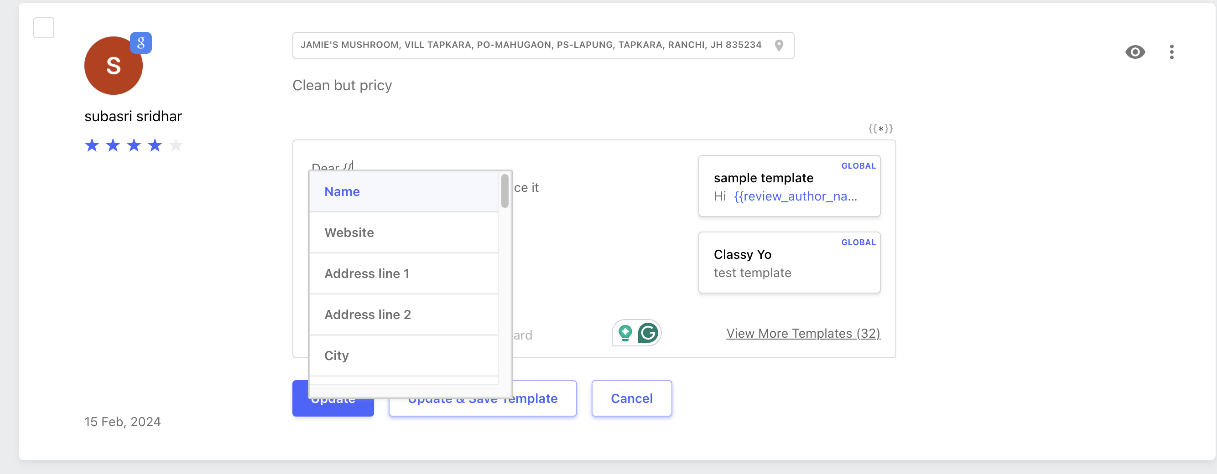Screen dimensions: 1217x474
Task: Click the Cancel button
Action: [x=632, y=398]
